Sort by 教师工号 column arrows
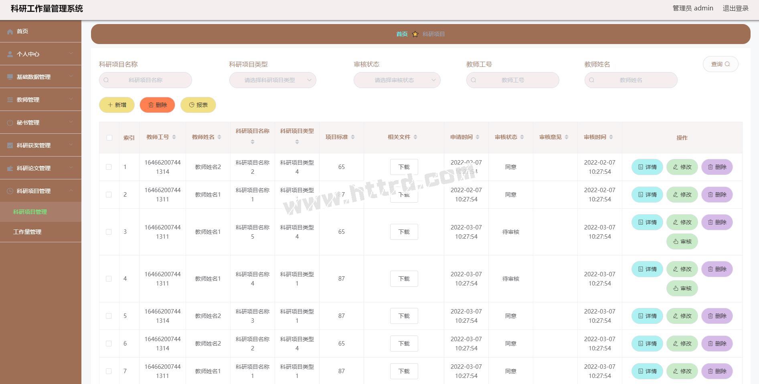This screenshot has height=384, width=759. click(174, 137)
